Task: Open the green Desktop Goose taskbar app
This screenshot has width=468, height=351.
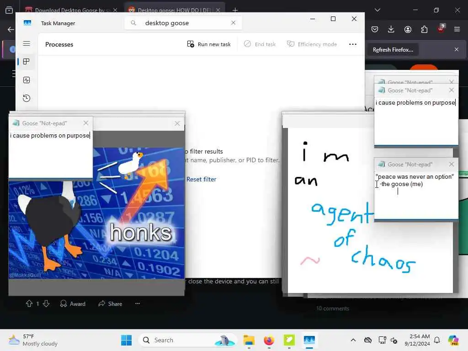Action: [x=289, y=340]
